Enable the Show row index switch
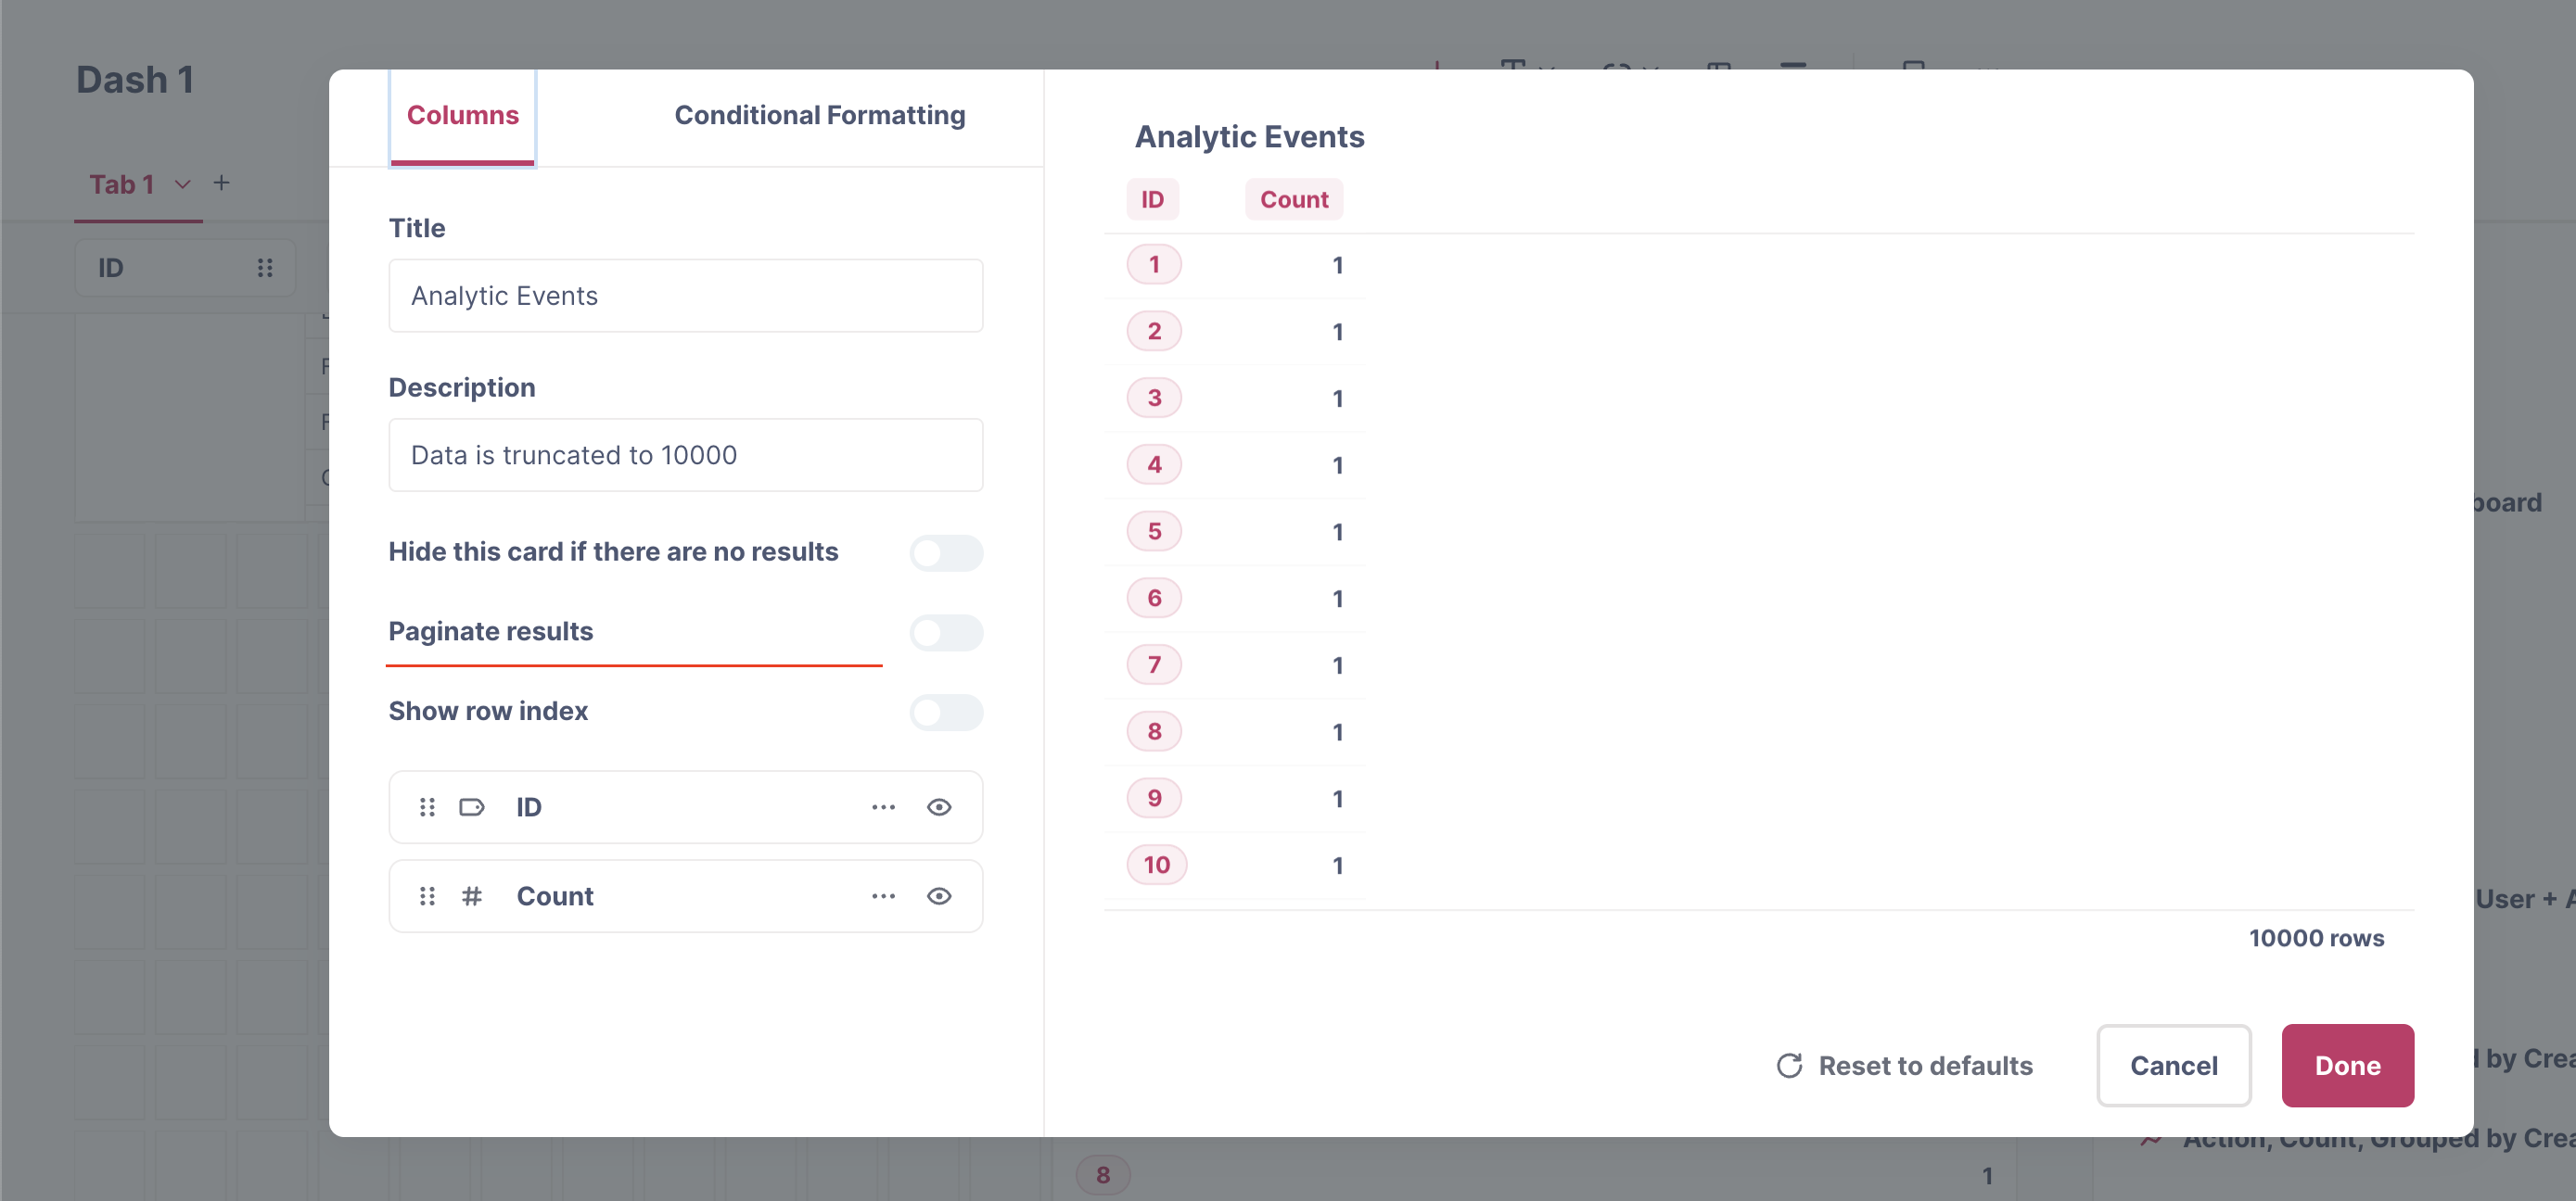The image size is (2576, 1201). (x=945, y=713)
